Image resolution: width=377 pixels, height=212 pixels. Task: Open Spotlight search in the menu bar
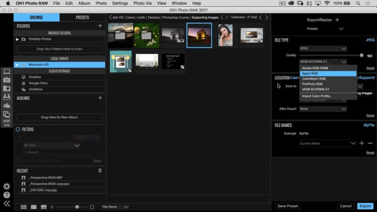[x=358, y=3]
